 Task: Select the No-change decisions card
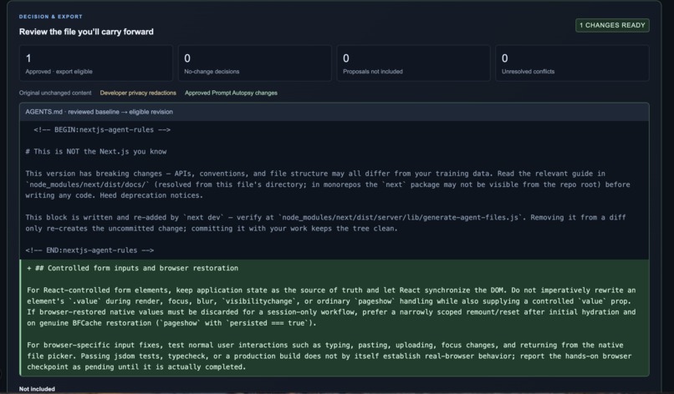pos(254,63)
